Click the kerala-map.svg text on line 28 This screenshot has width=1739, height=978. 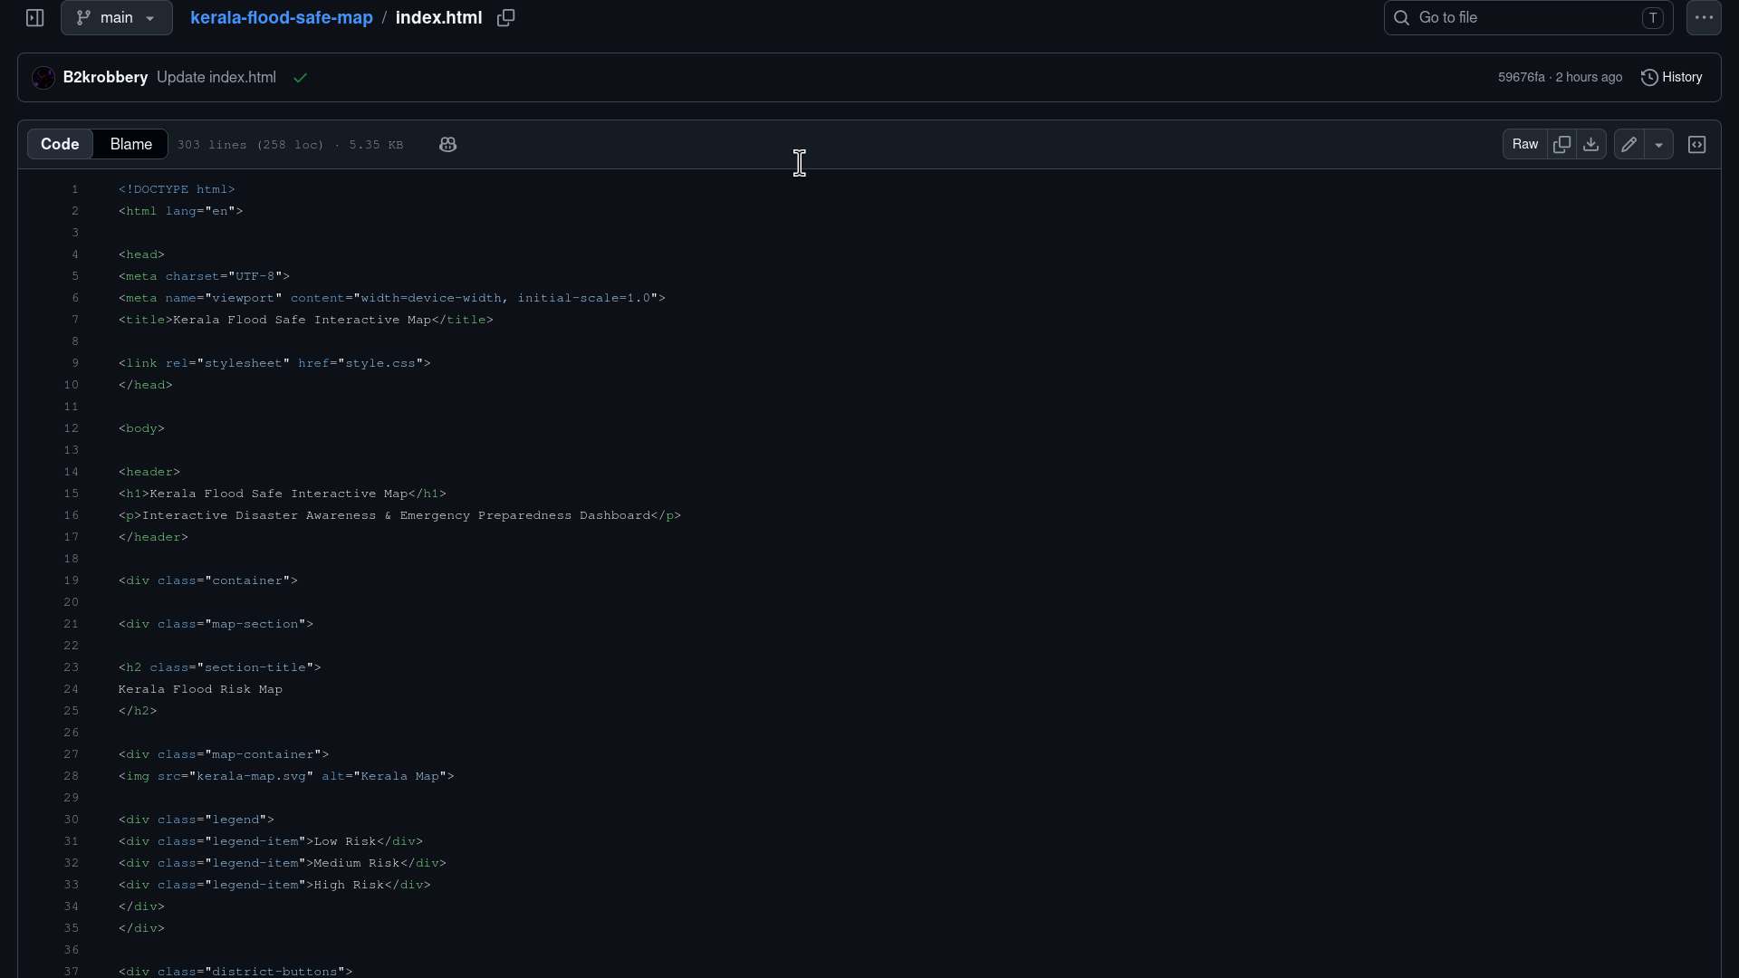(251, 776)
